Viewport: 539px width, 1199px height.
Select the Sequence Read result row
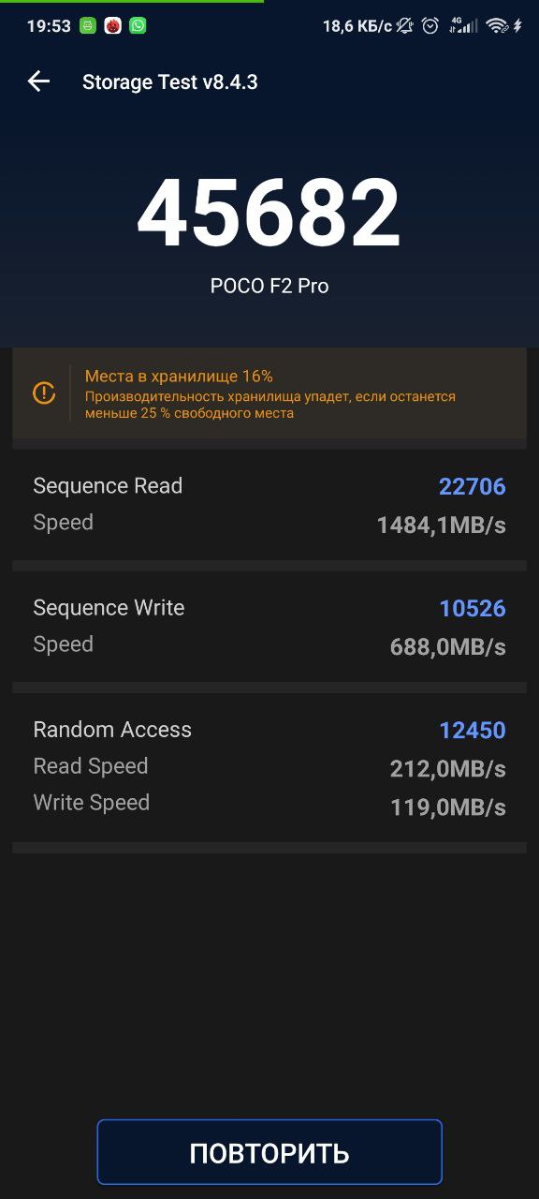click(269, 505)
